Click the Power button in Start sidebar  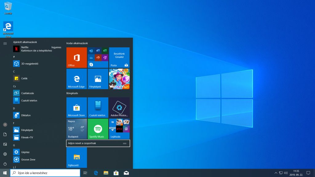[5, 164]
